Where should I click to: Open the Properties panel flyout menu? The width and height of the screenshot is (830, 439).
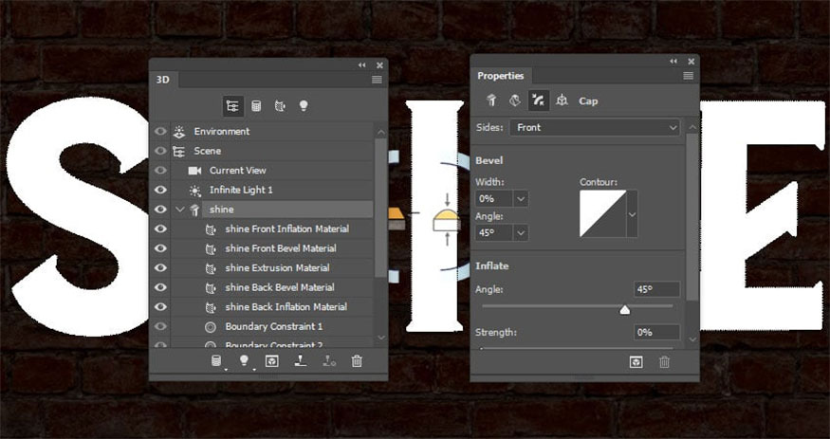click(x=688, y=76)
